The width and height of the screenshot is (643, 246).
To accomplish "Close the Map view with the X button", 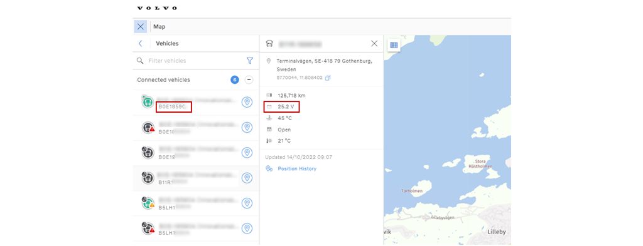I will [140, 26].
